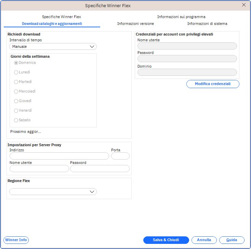Click the proxy Porta field
The image size is (251, 249).
(120, 156)
